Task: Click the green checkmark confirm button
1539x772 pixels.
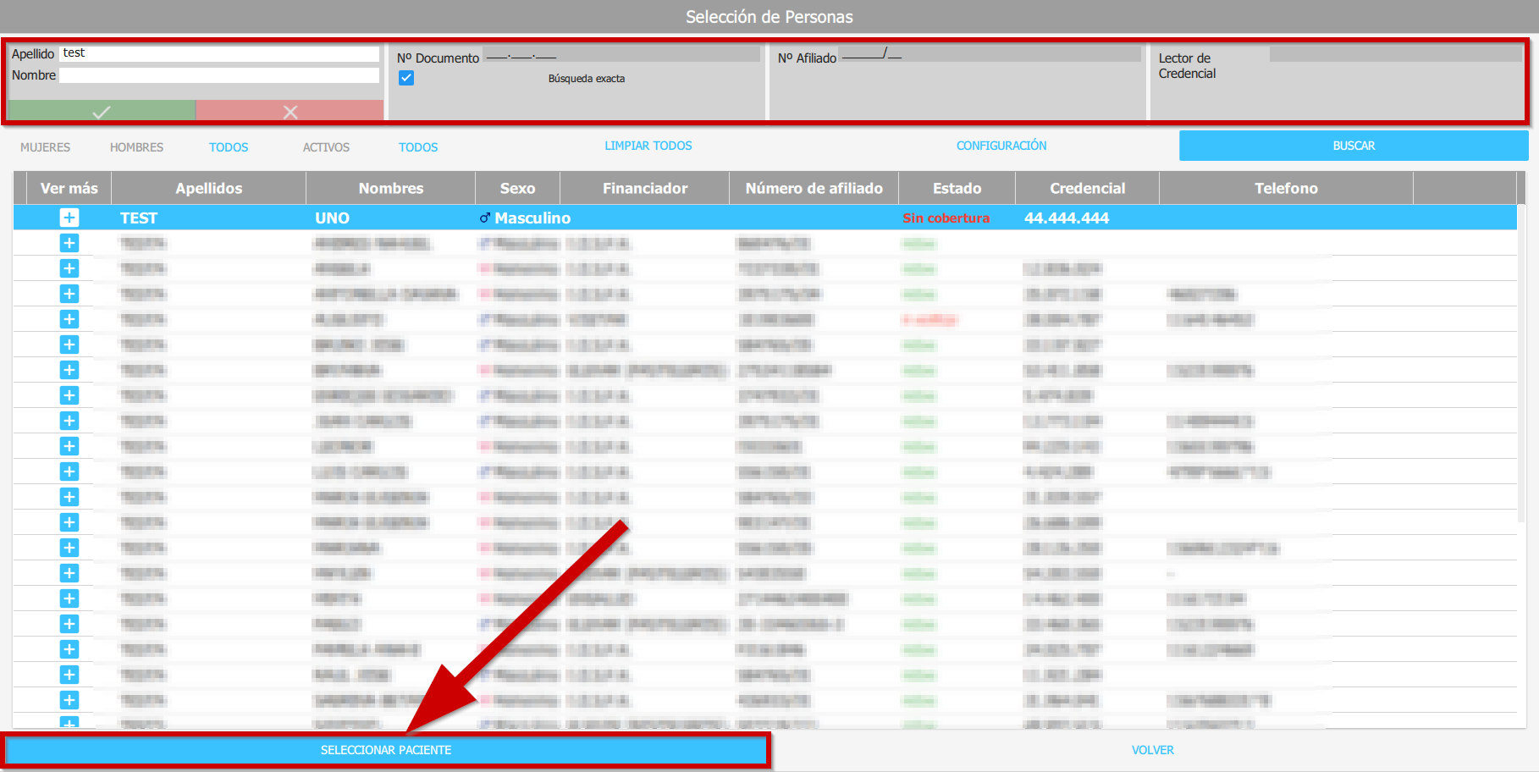Action: (102, 111)
